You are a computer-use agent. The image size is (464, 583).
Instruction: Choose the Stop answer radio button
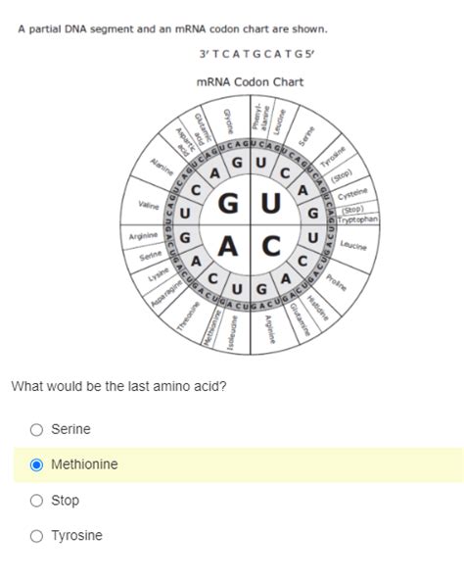pyautogui.click(x=36, y=501)
